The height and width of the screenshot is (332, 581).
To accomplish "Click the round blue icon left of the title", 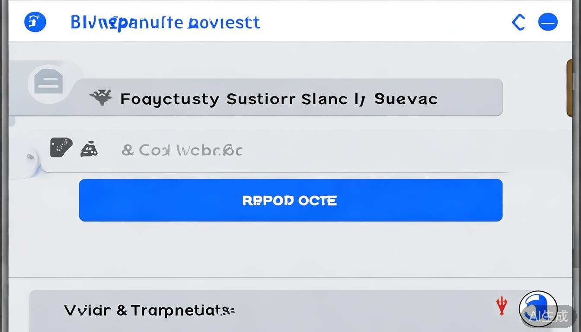I will (35, 22).
